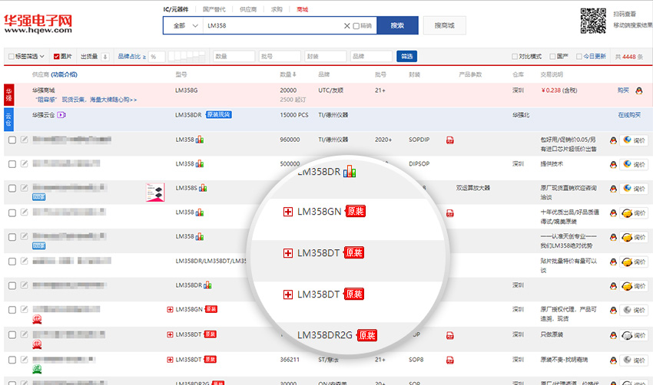
Task: Apply filters with the 筛选 button
Action: tap(407, 56)
